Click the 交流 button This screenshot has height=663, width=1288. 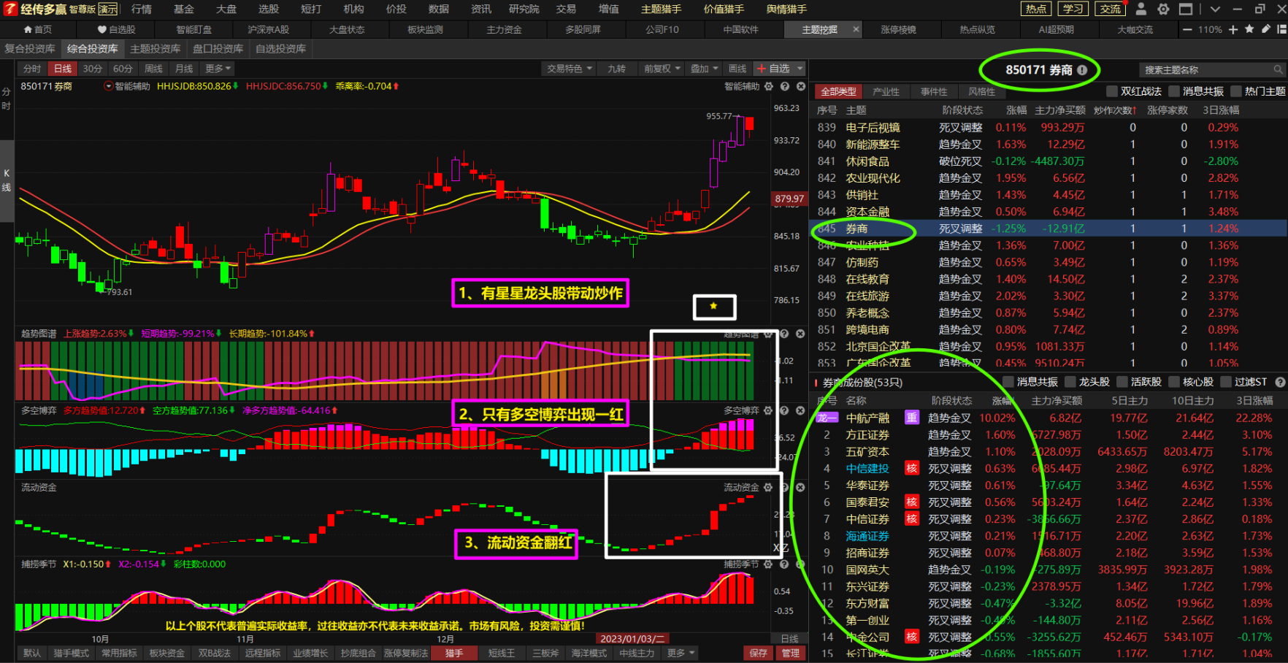[1111, 9]
